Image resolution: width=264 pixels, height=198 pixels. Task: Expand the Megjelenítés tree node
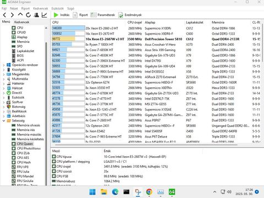[x=4, y=74]
